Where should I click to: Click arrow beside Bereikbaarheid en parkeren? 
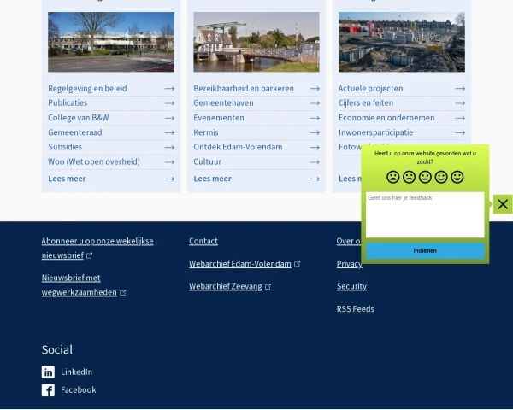coord(315,89)
